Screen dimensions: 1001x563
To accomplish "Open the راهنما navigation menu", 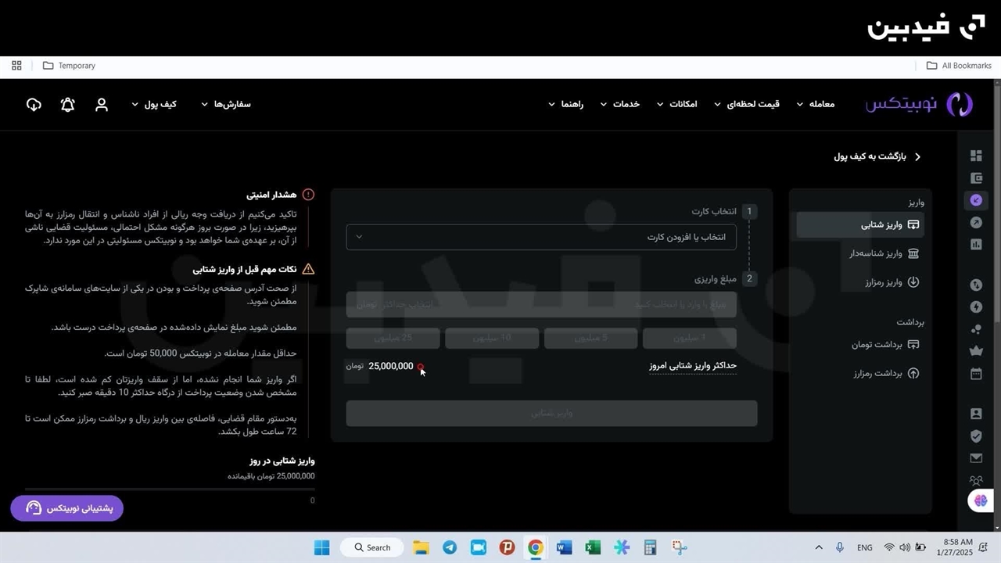I will 566,104.
